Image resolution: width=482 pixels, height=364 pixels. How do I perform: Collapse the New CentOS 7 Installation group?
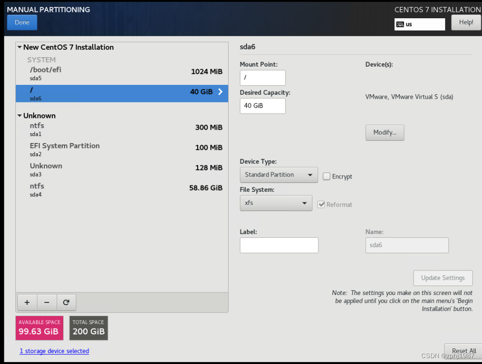pos(20,47)
